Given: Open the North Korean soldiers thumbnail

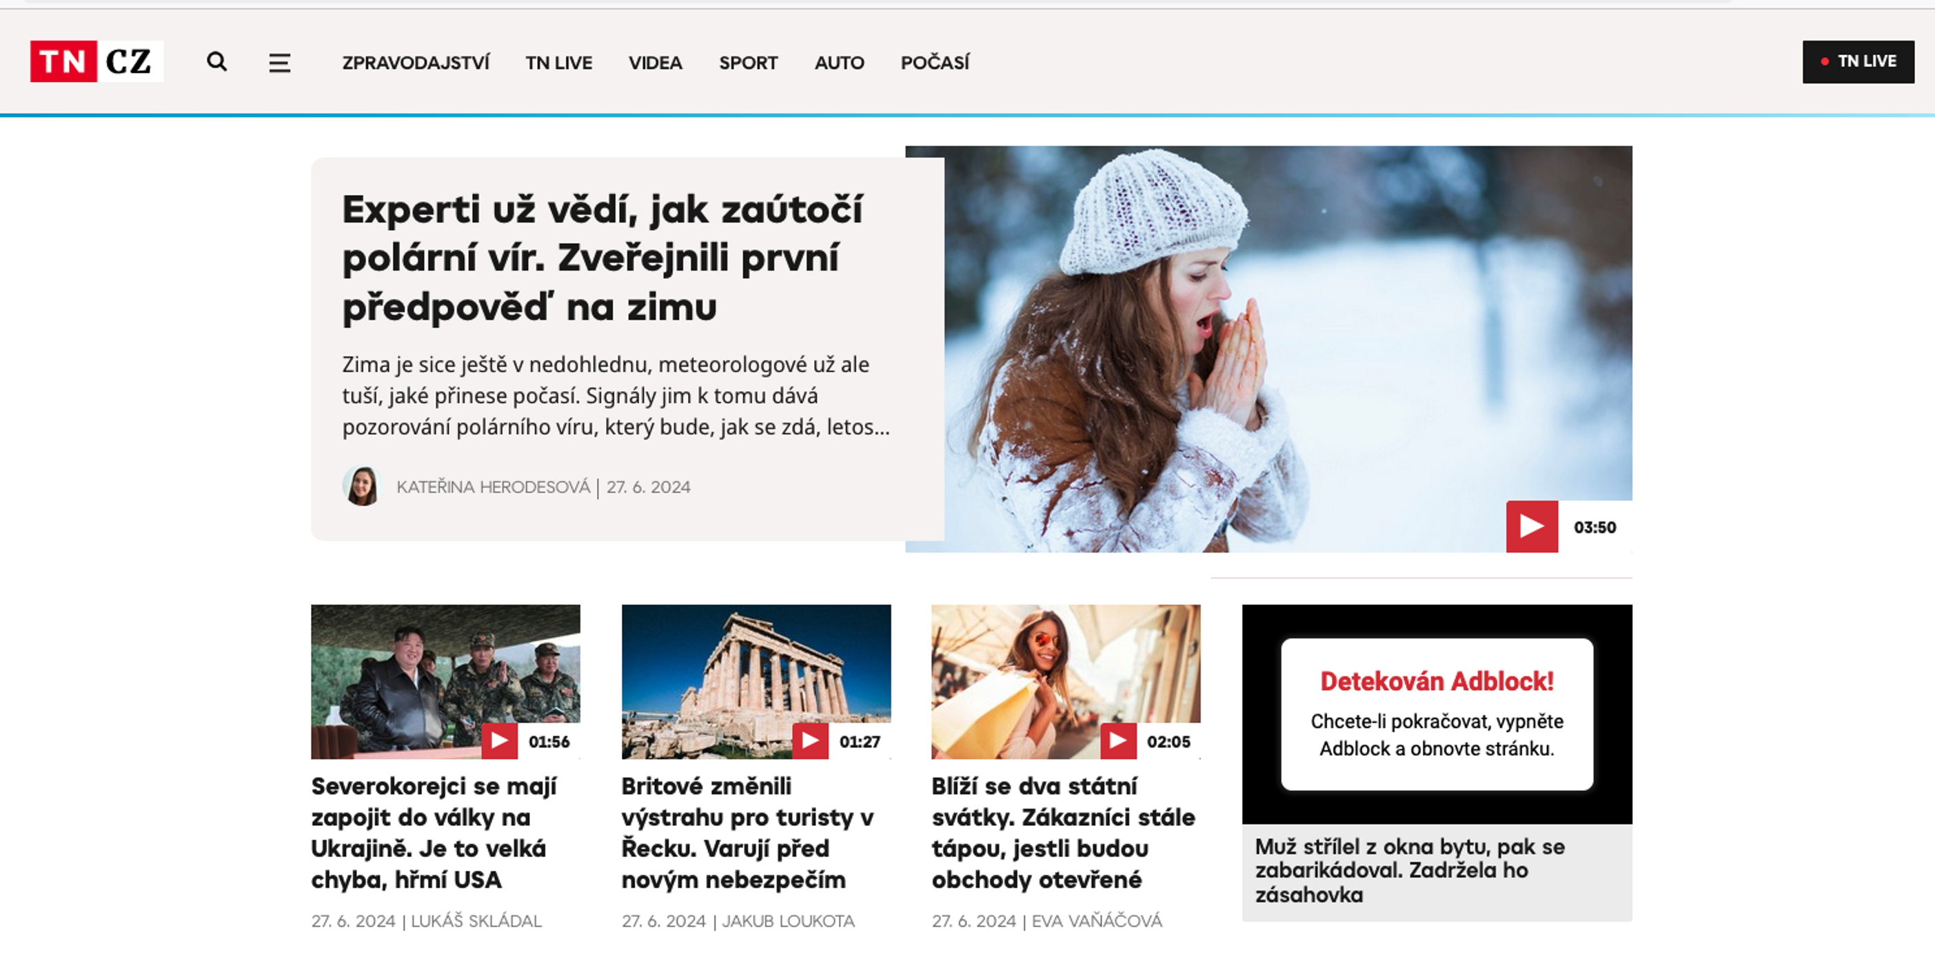Looking at the screenshot, I should point(445,681).
